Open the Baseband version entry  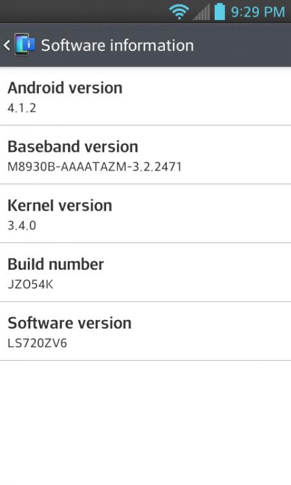click(145, 155)
